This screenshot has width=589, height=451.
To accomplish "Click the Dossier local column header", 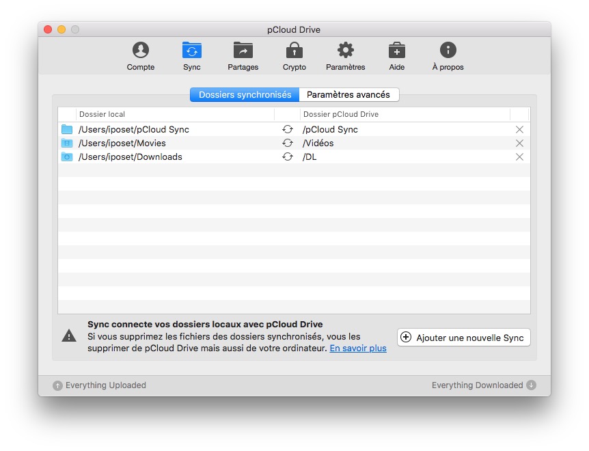I will click(175, 114).
